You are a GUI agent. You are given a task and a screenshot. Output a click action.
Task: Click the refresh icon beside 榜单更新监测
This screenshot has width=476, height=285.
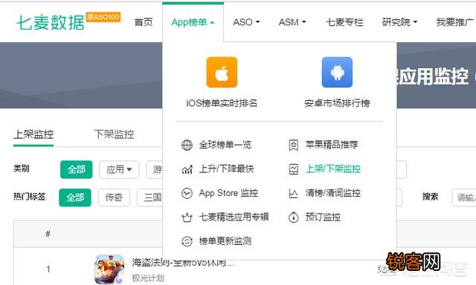click(x=187, y=241)
